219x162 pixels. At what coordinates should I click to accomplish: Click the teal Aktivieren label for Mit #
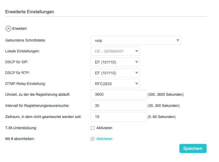click(104, 139)
